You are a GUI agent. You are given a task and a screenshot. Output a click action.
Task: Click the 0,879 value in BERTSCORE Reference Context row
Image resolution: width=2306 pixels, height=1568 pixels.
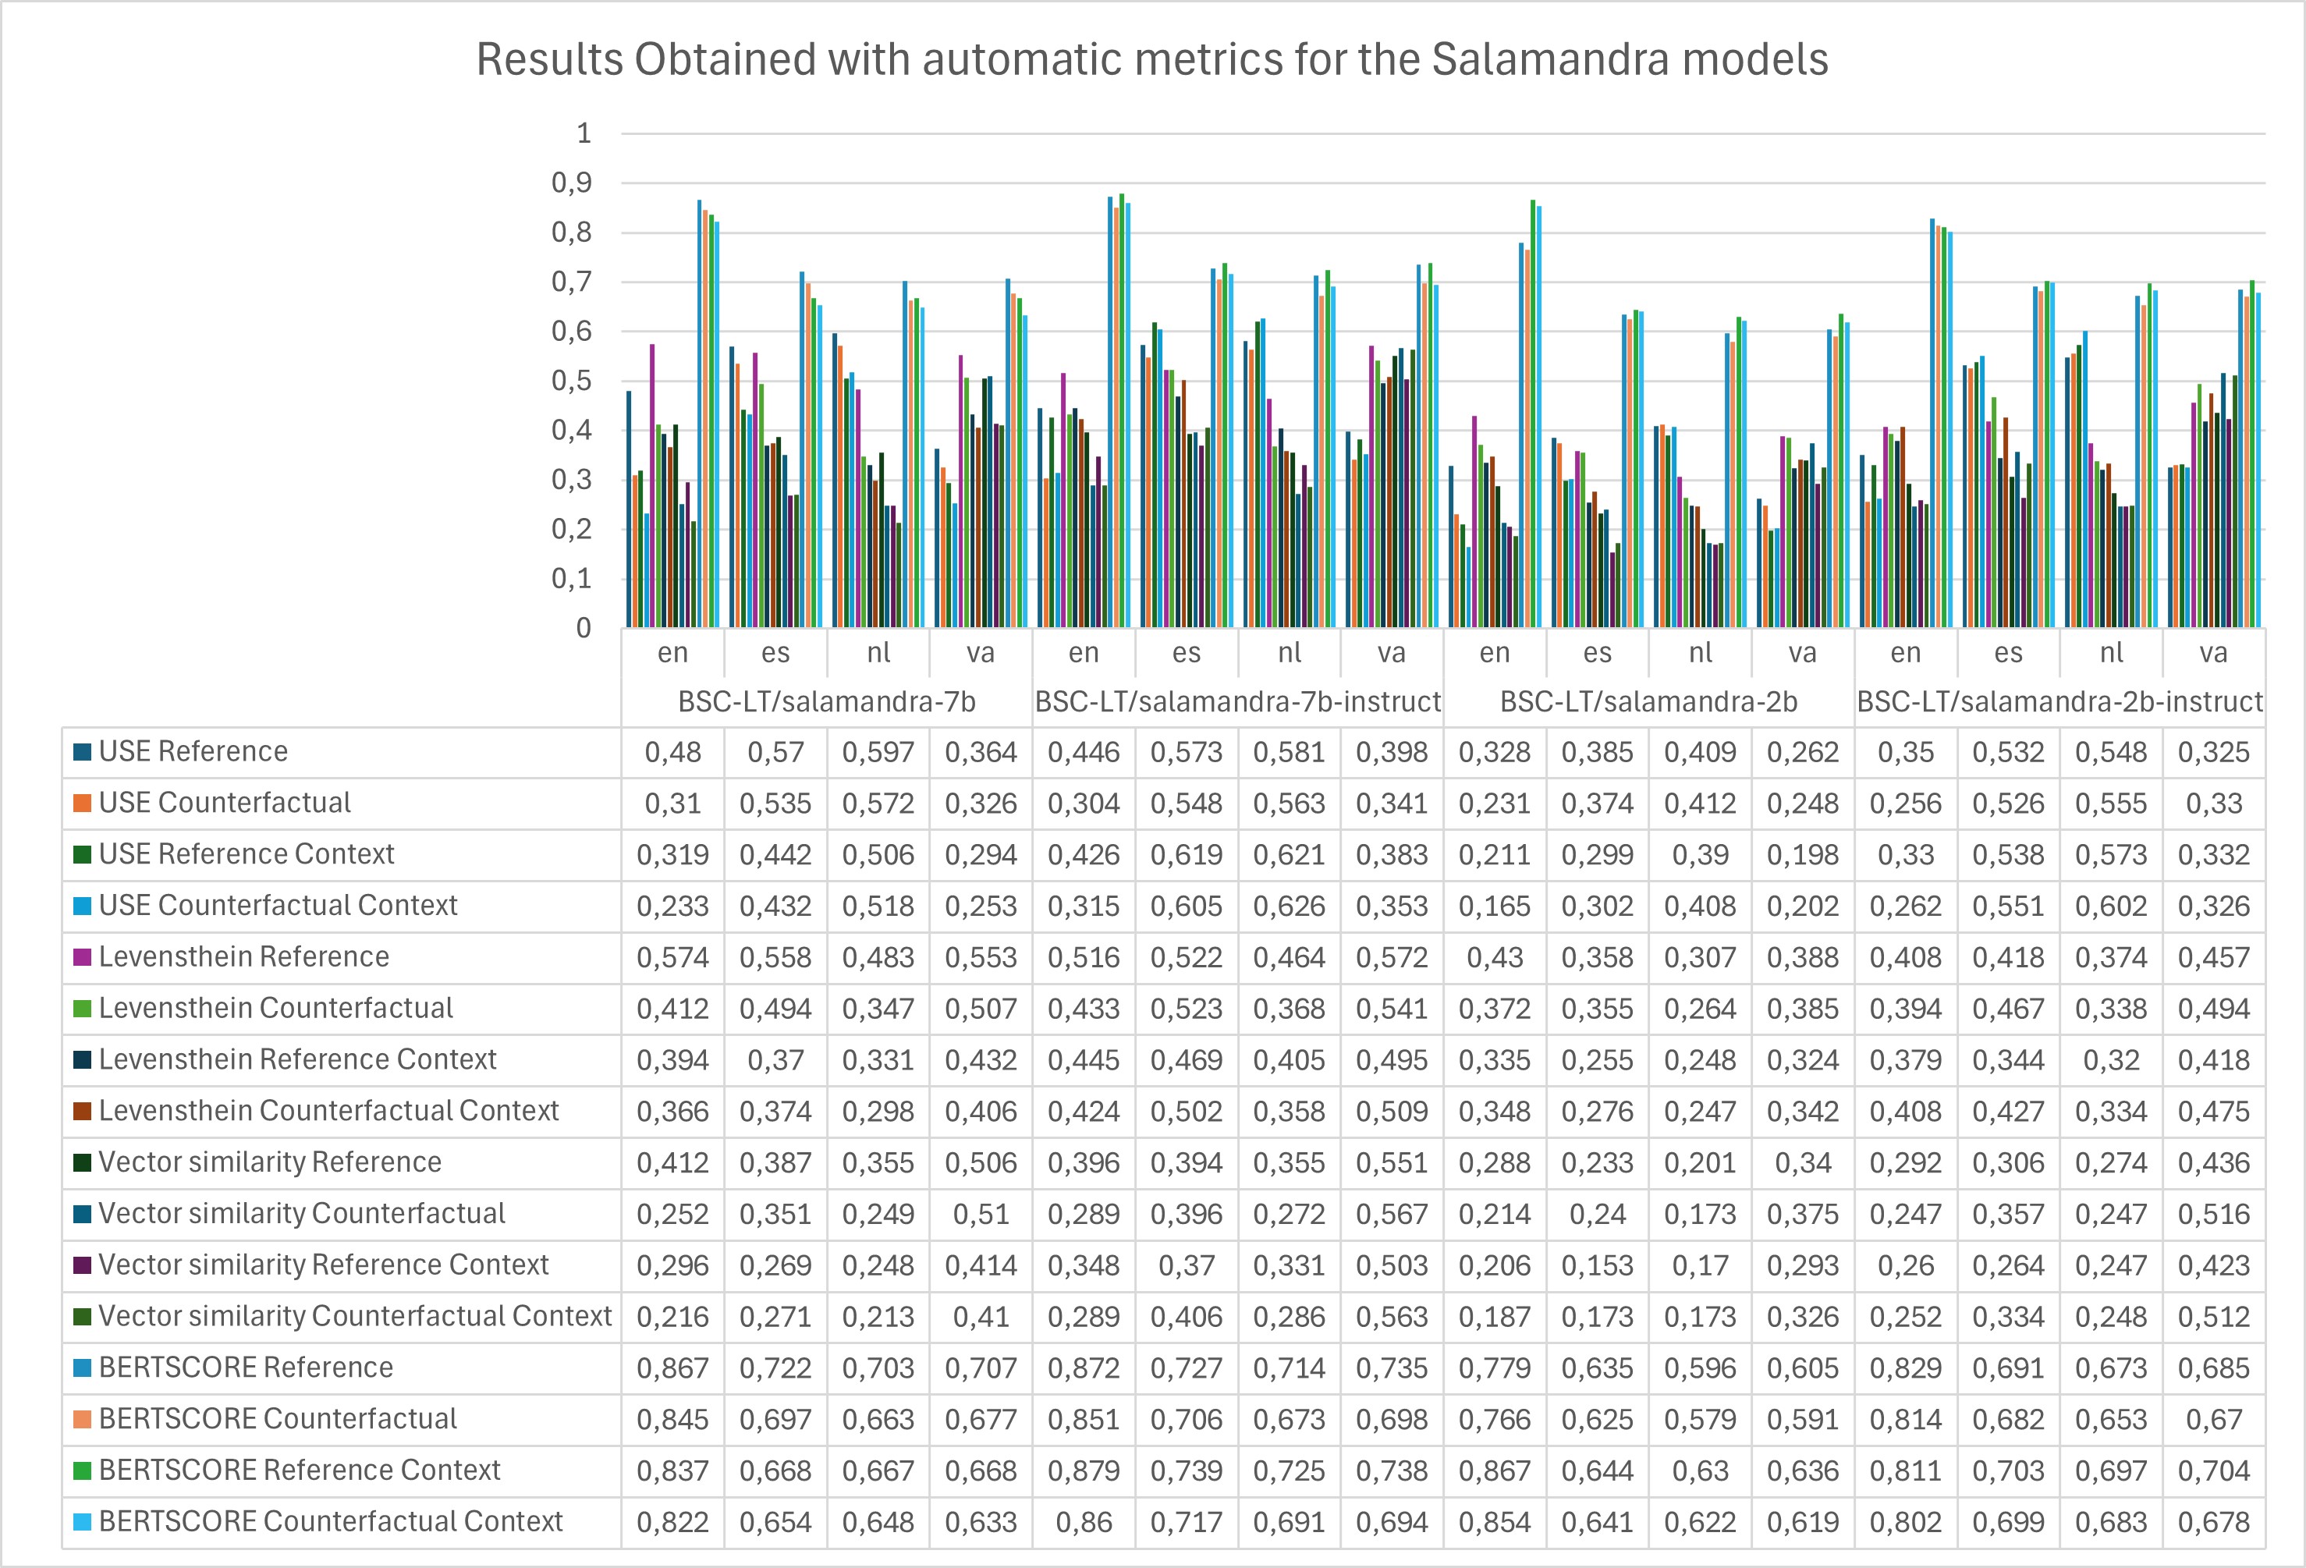(x=1084, y=1470)
